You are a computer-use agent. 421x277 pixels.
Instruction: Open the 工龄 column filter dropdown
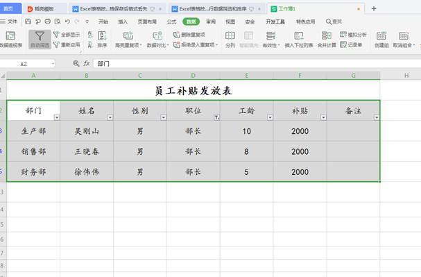(270, 117)
